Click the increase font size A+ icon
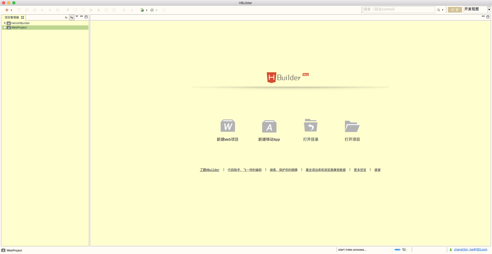Image resolution: width=492 pixels, height=254 pixels. pos(124,10)
